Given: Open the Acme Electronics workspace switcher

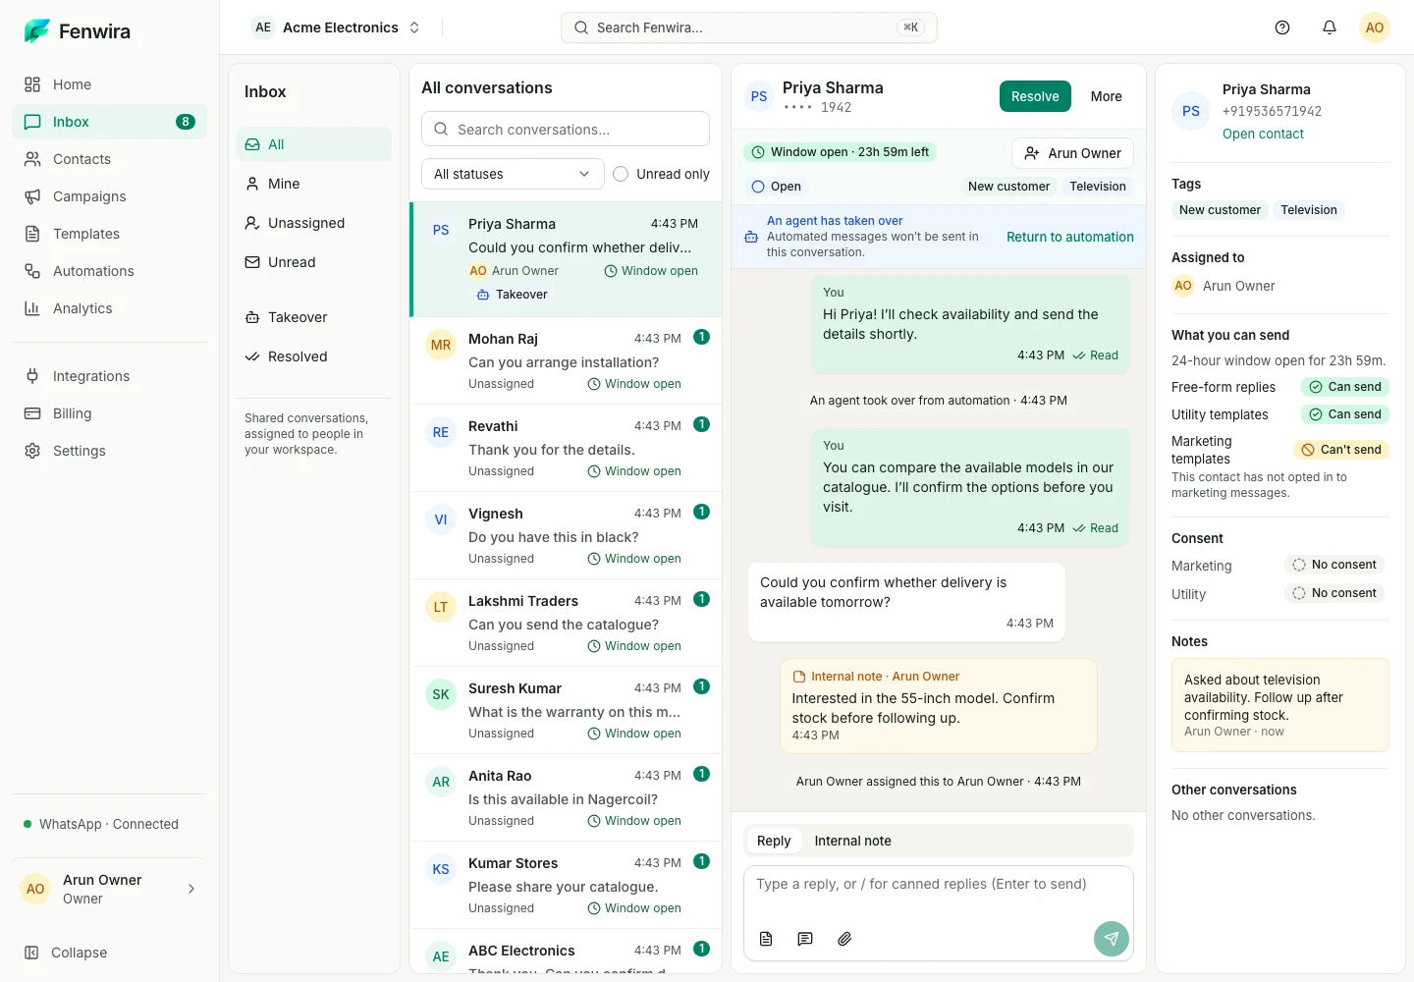Looking at the screenshot, I should [x=338, y=27].
